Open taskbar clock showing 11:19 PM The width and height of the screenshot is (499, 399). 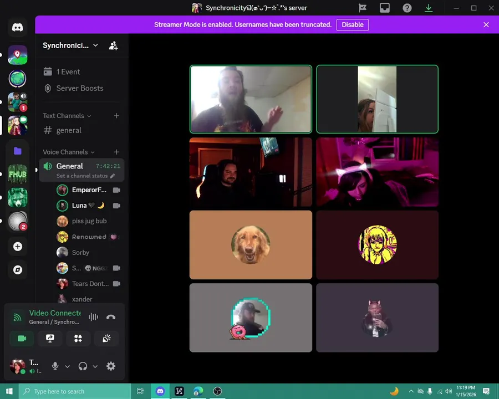[x=466, y=391]
